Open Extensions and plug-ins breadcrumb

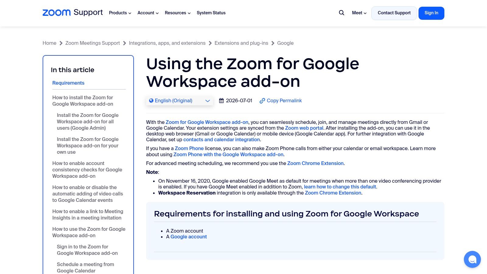[x=241, y=43]
